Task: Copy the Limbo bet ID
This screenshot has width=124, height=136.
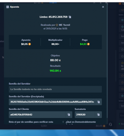Action: point(70,17)
